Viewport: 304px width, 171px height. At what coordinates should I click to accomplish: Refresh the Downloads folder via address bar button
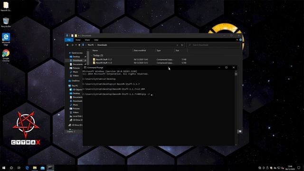pyautogui.click(x=182, y=45)
